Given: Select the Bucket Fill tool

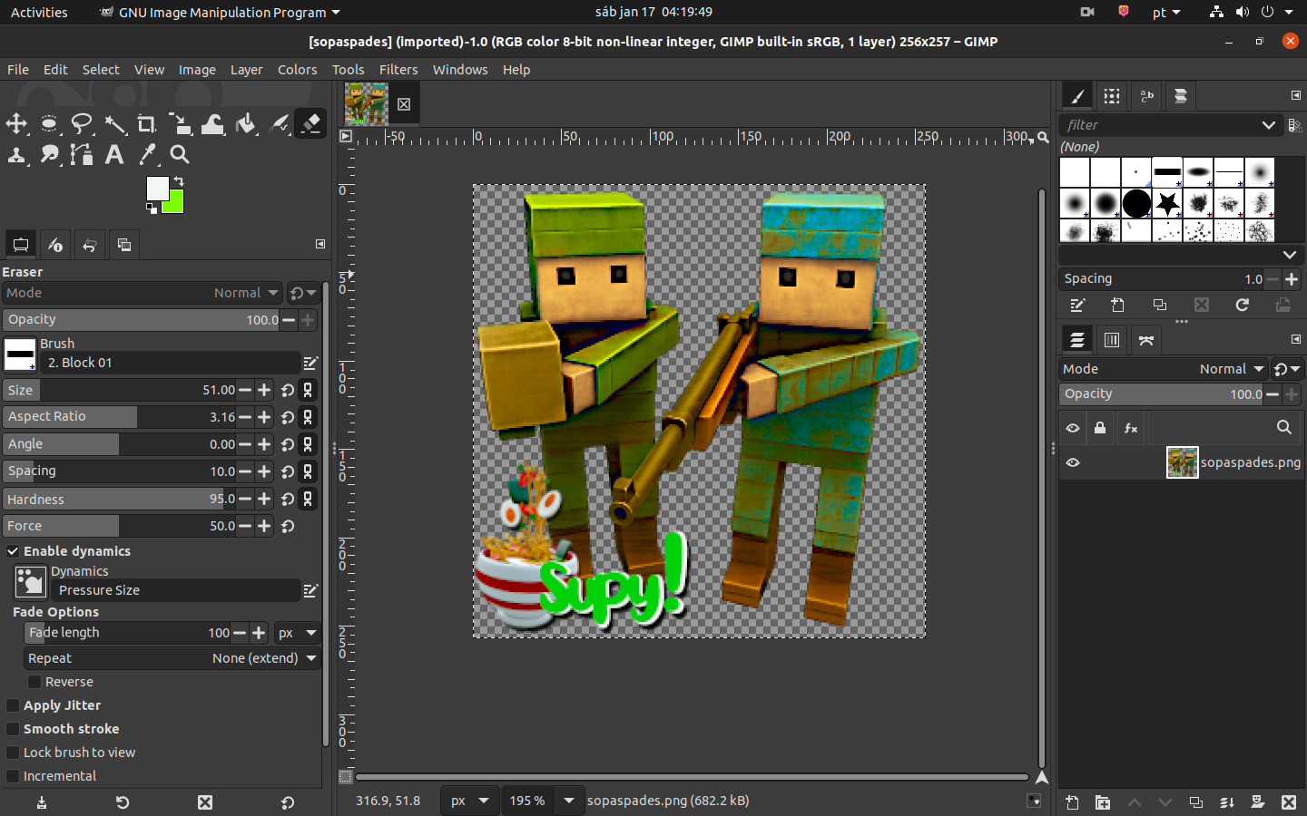Looking at the screenshot, I should pyautogui.click(x=246, y=124).
